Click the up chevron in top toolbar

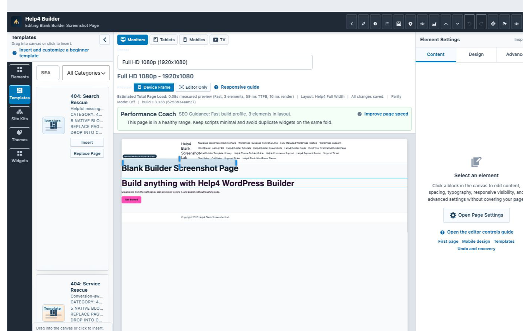tap(446, 24)
